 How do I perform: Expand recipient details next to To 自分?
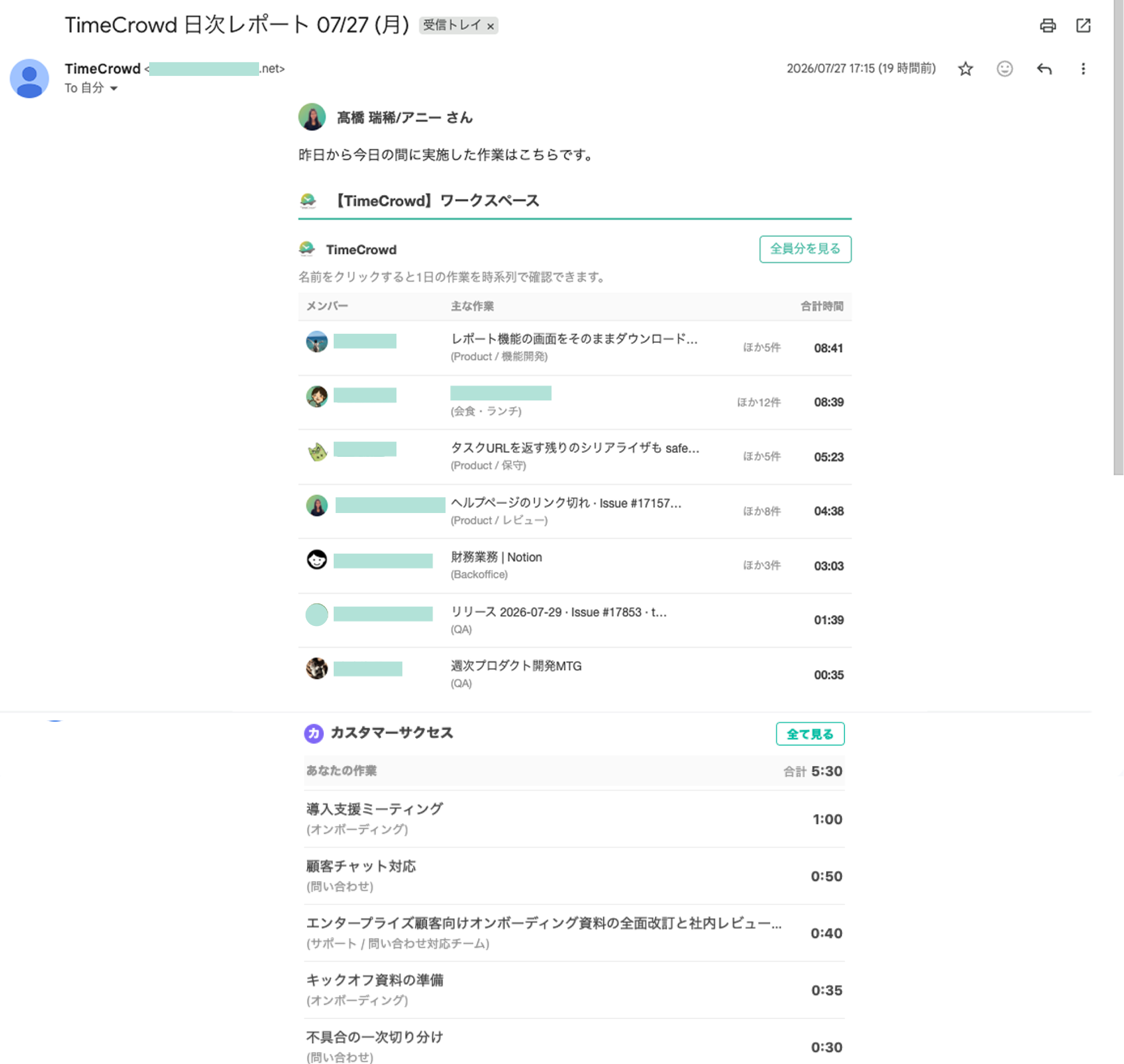pyautogui.click(x=113, y=88)
